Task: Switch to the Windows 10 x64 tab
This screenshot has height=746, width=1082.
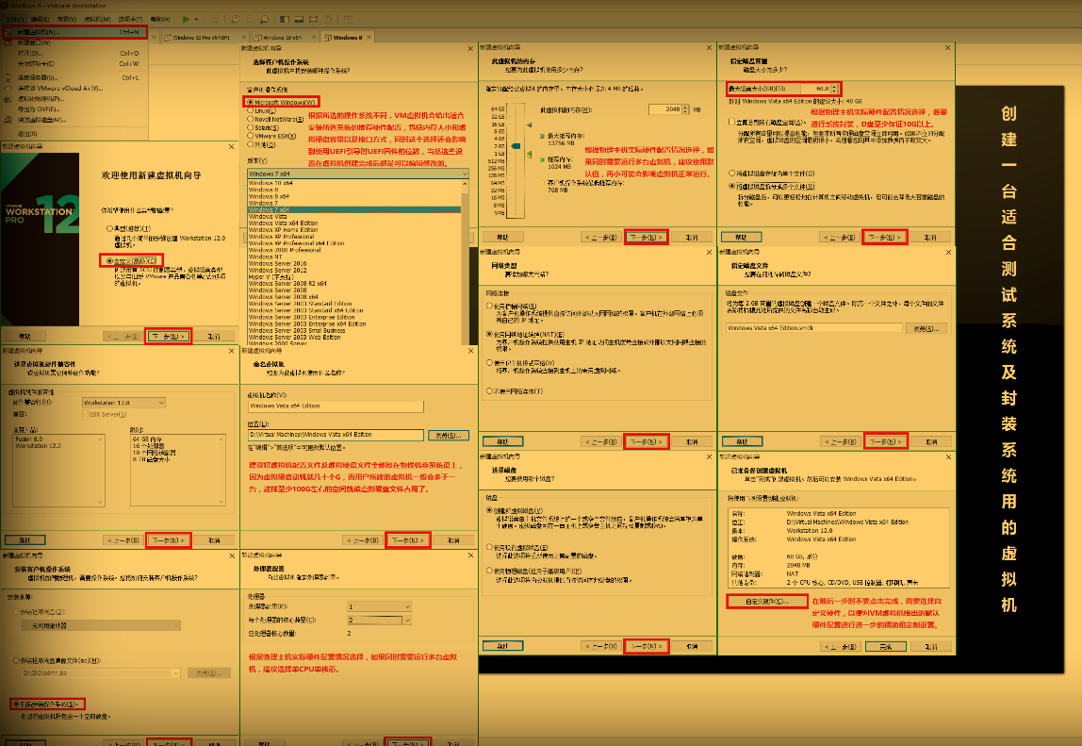Action: 281,37
